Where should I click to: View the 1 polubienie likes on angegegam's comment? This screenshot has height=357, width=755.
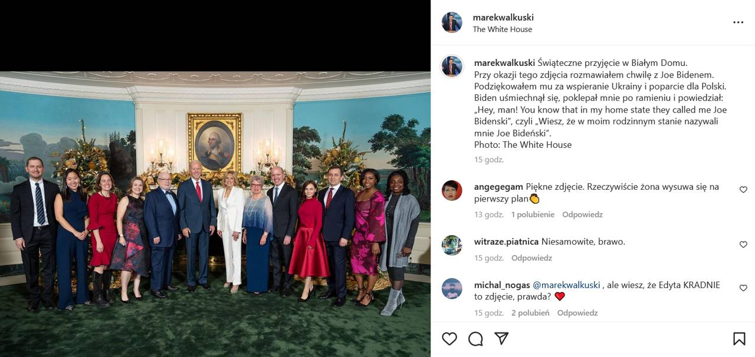pyautogui.click(x=533, y=214)
